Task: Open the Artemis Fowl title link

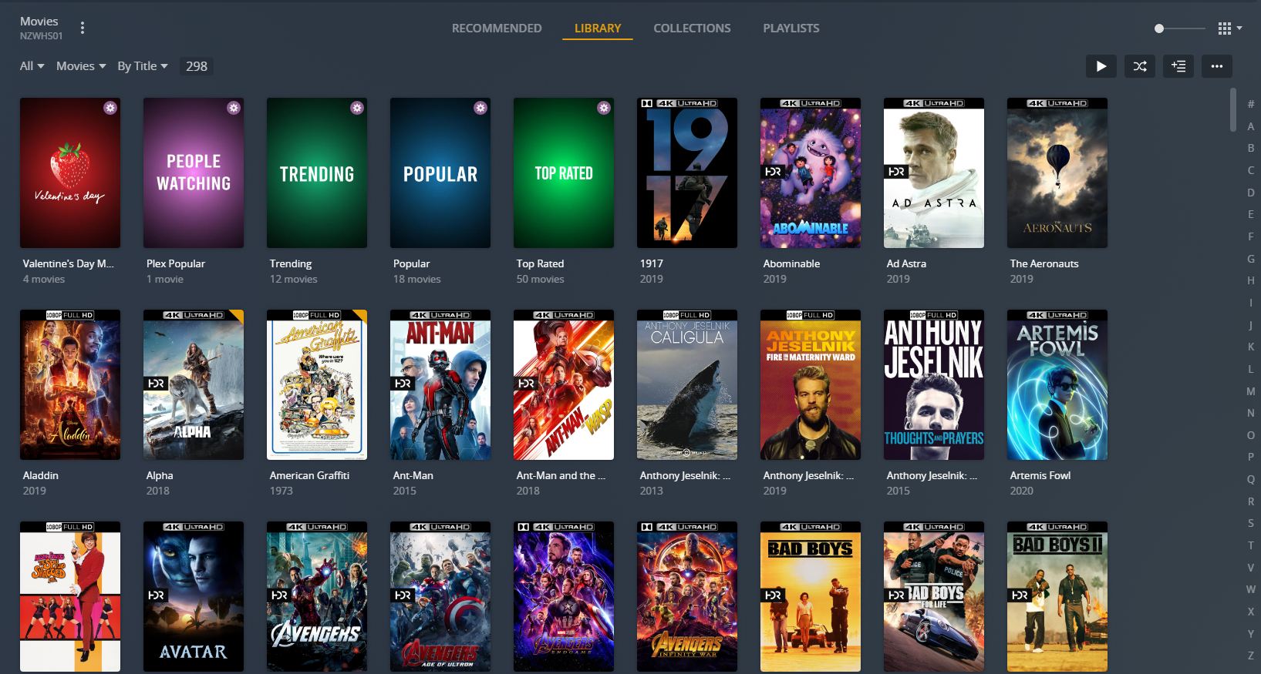Action: coord(1040,475)
